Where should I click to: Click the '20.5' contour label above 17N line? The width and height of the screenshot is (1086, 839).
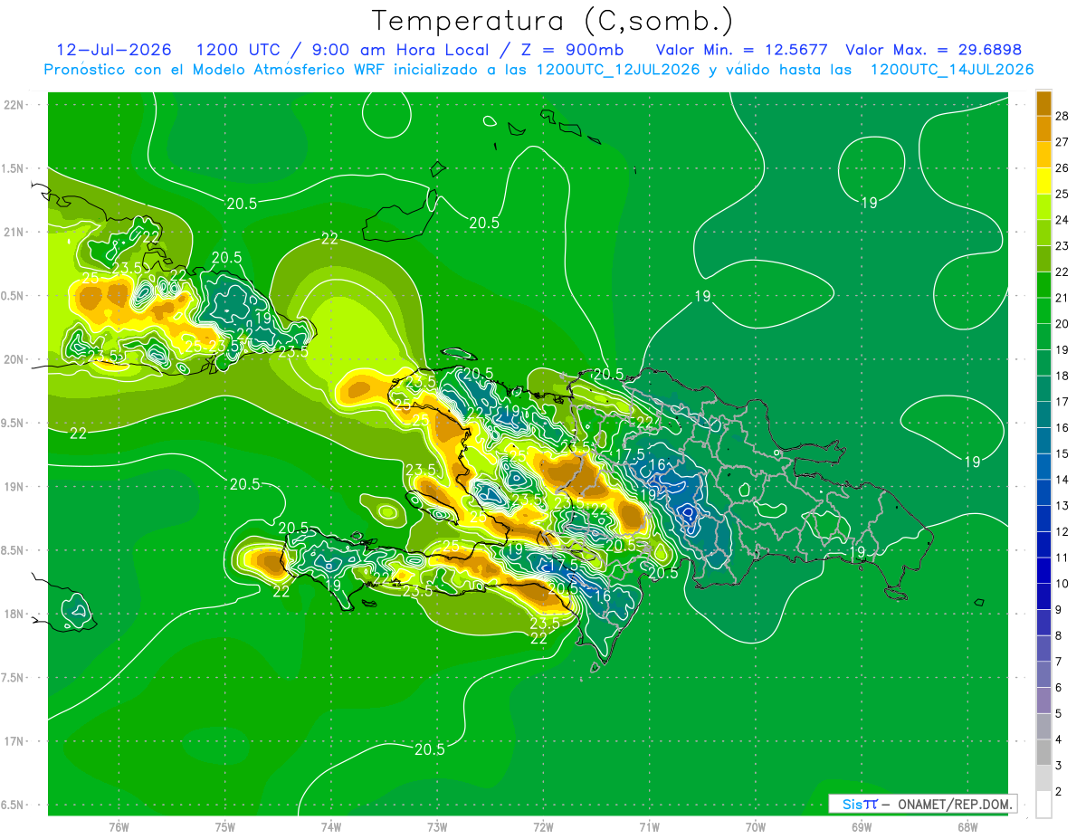click(430, 749)
